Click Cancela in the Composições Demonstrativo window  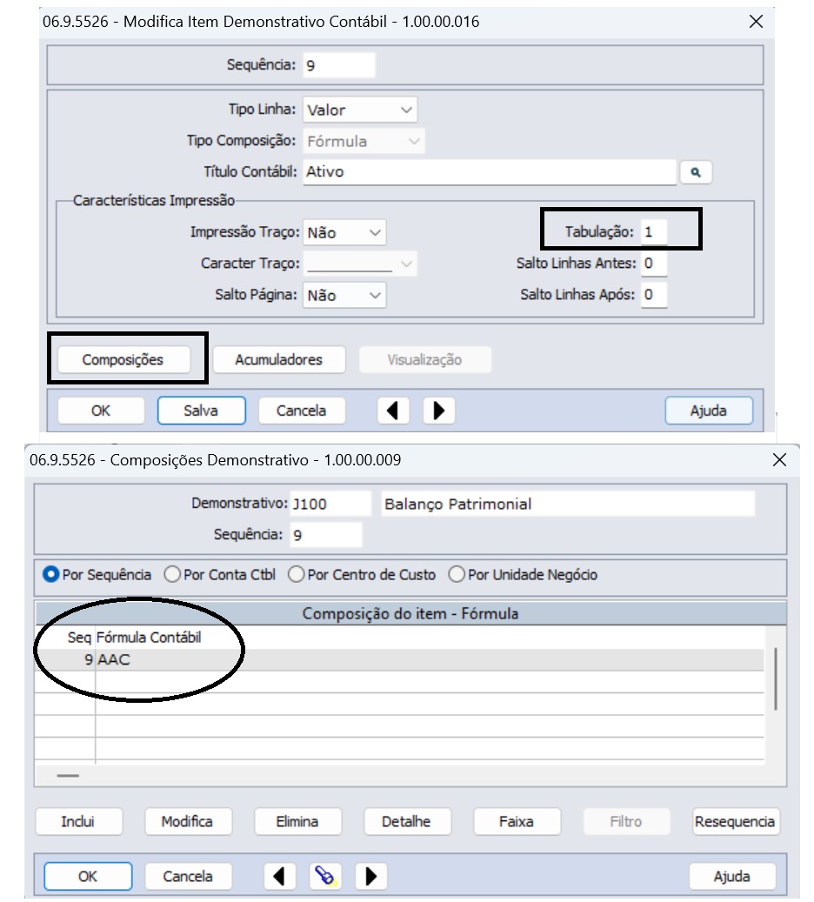click(x=188, y=876)
